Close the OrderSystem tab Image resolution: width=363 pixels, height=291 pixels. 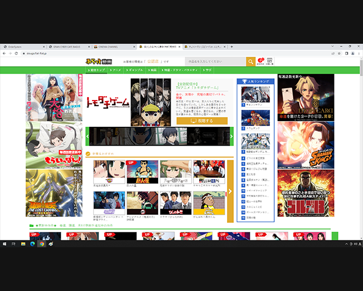(44, 47)
